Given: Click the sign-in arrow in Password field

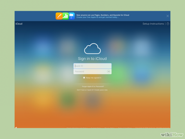Looking at the screenshot, I should [108, 71].
